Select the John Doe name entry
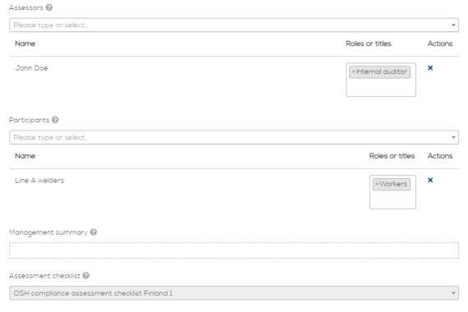The height and width of the screenshot is (312, 468). click(31, 68)
